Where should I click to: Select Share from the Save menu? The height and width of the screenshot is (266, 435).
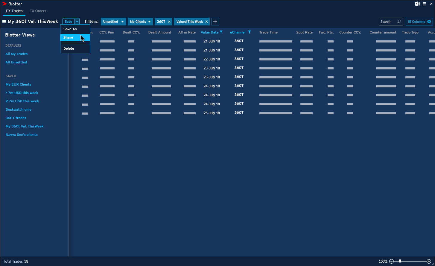click(68, 37)
